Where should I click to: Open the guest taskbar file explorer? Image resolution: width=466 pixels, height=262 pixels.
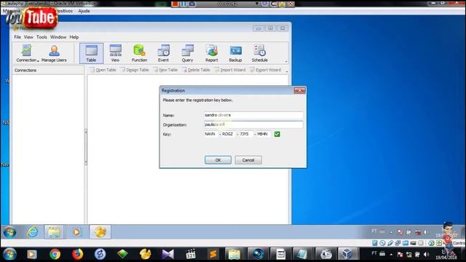point(54,232)
